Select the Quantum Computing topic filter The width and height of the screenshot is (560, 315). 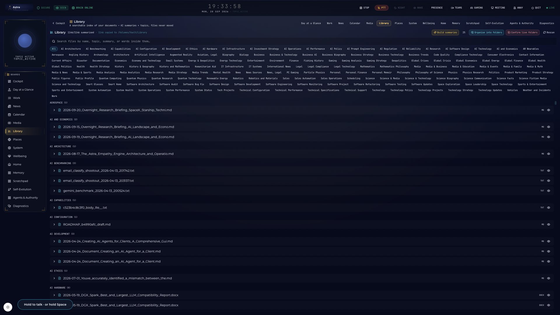(110, 78)
